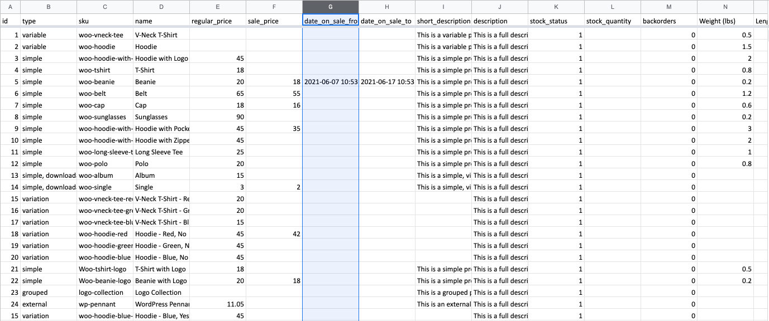Select column K header letter
This screenshot has height=321, width=769.
(556, 7)
